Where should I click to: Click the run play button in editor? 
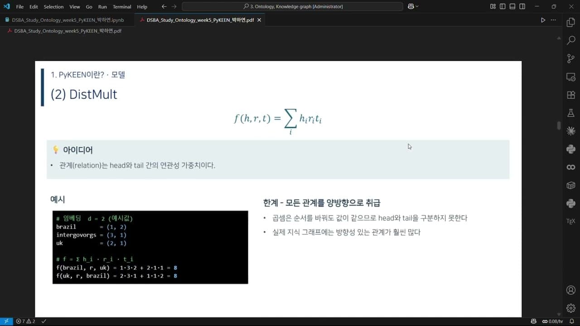543,20
